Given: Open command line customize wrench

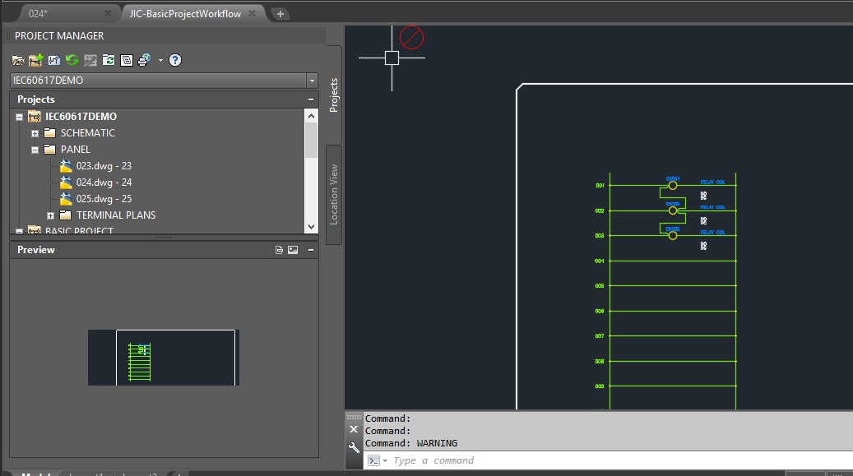Looking at the screenshot, I should (x=354, y=448).
